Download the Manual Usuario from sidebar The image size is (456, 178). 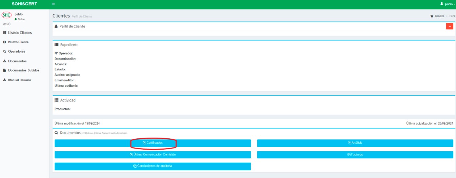click(x=19, y=80)
